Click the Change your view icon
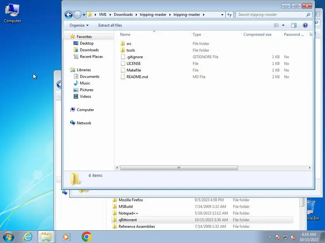Screen dimensions: 325x243 click(x=276, y=25)
